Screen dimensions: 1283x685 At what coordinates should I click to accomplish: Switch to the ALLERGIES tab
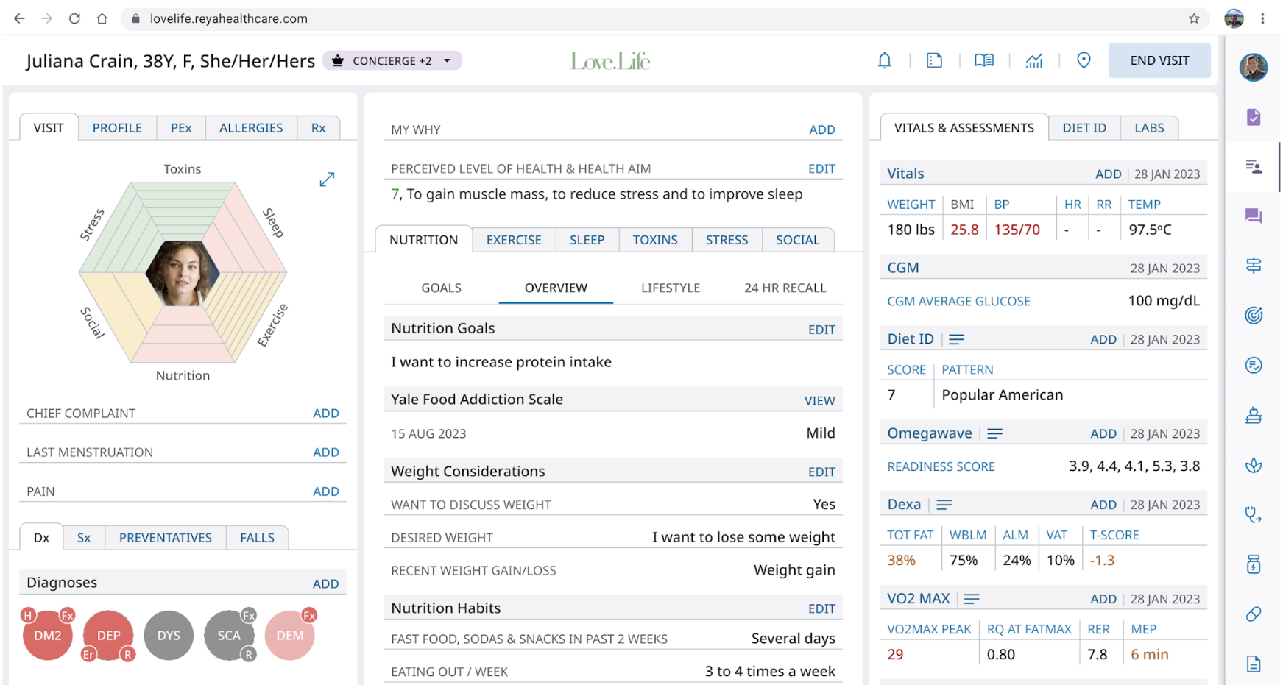(x=251, y=128)
